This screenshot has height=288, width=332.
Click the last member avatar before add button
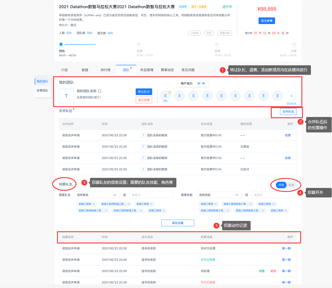pyautogui.click(x=277, y=96)
